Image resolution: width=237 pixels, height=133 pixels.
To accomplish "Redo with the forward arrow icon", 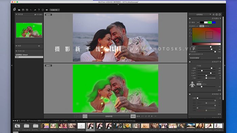I will coord(35,10).
